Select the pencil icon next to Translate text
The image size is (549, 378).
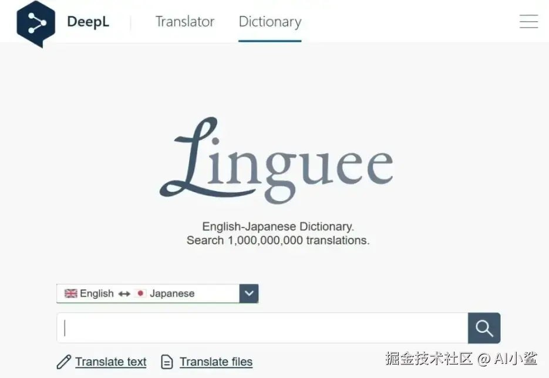[63, 362]
